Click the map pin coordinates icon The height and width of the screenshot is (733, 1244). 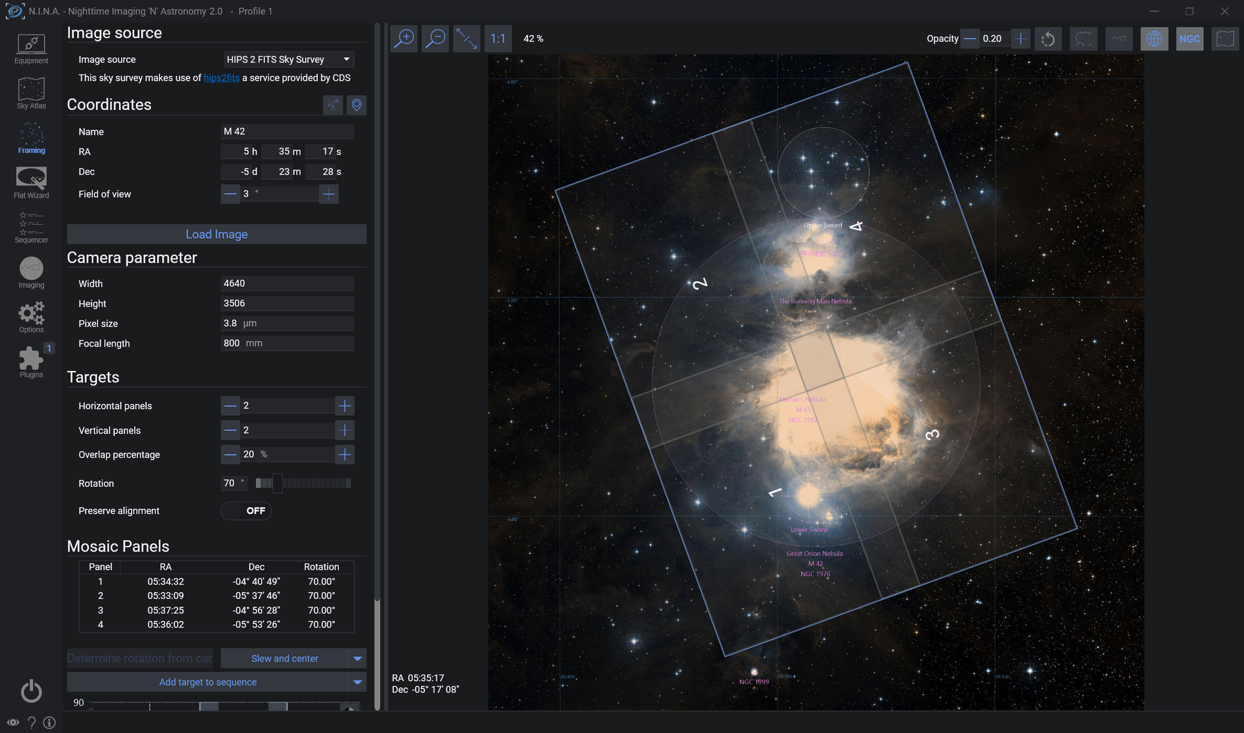[356, 105]
